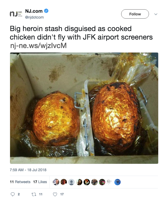The height and width of the screenshot is (202, 168).
Task: Open the gray default silhouette avatar
Action: click(71, 182)
